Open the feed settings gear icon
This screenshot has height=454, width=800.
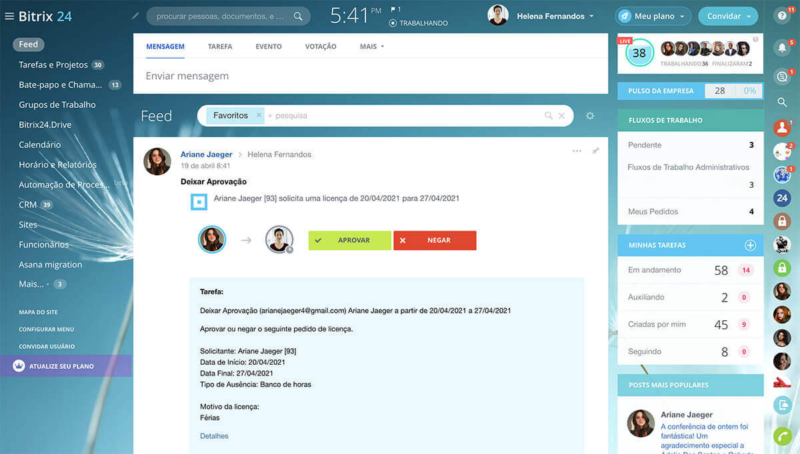pos(589,116)
